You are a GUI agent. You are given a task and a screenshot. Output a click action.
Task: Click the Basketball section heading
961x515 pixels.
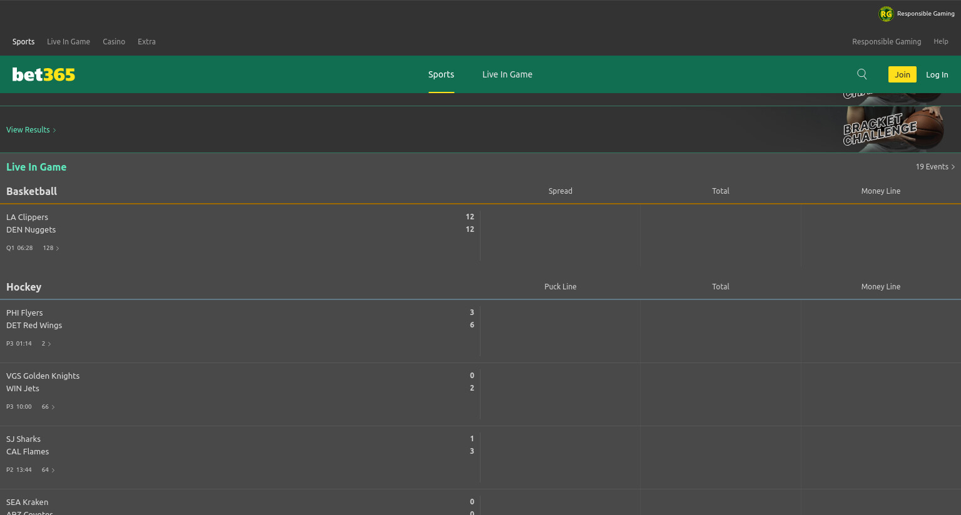(31, 191)
